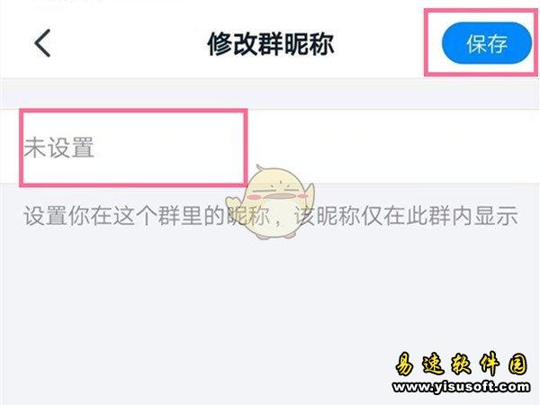Click the hint text 设置你在这个群里的昵称

point(147,216)
